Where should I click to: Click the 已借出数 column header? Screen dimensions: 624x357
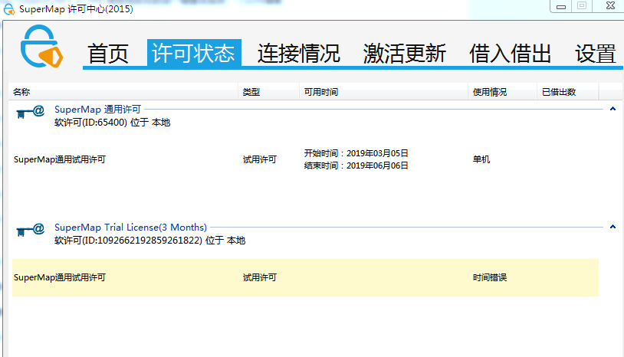(x=568, y=92)
